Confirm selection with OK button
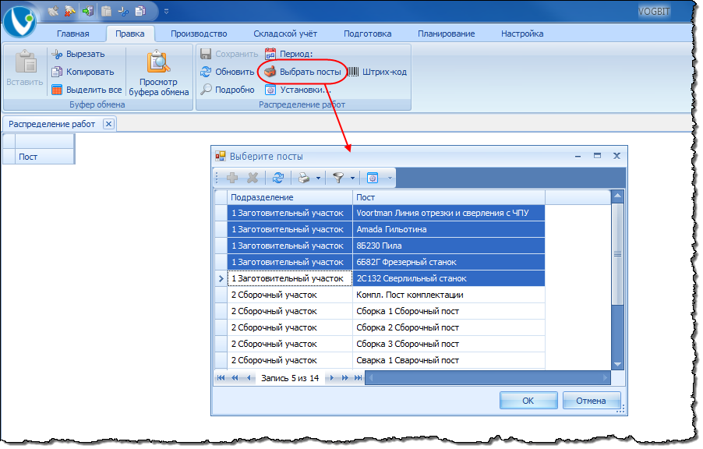The width and height of the screenshot is (703, 449). [x=528, y=401]
